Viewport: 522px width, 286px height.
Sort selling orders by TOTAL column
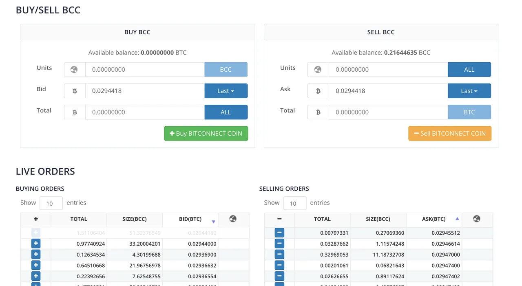[x=322, y=220]
